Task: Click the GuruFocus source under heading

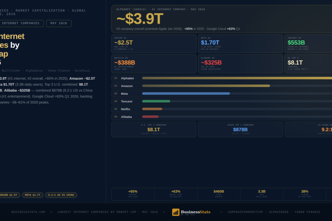Action: 82,71
